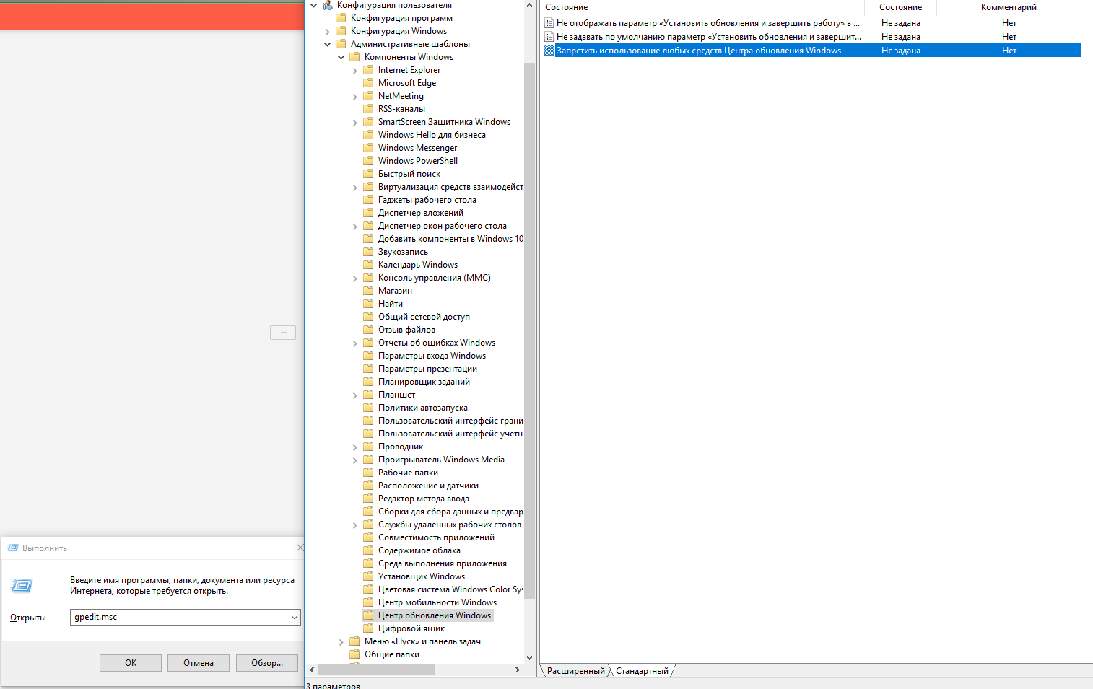Click the 'Обзор...' browse button
Viewport: 1093px width, 689px height.
266,663
